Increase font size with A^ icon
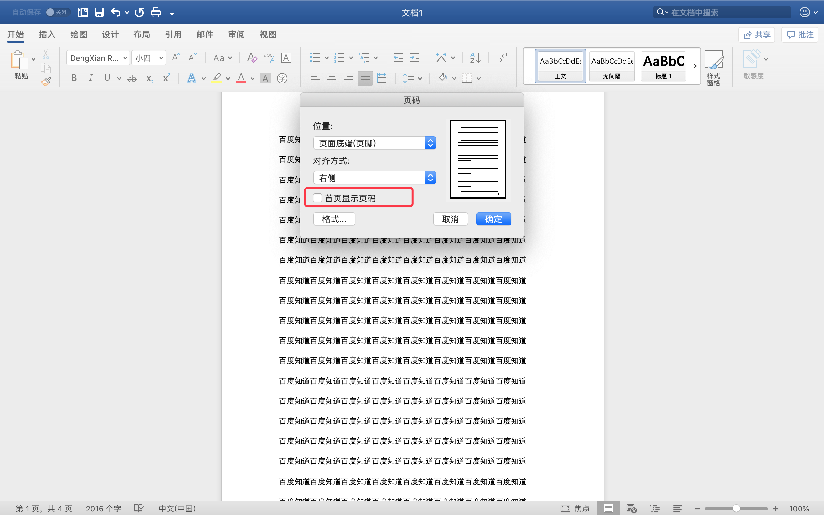This screenshot has width=824, height=515. 176,58
